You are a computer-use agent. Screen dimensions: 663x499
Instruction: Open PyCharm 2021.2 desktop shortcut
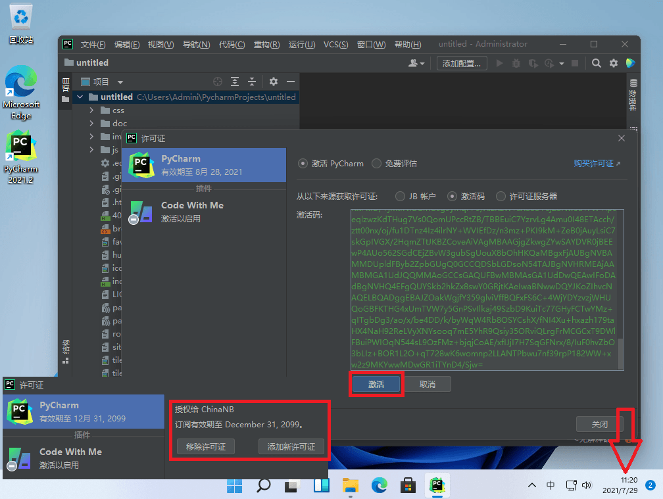[x=21, y=157]
